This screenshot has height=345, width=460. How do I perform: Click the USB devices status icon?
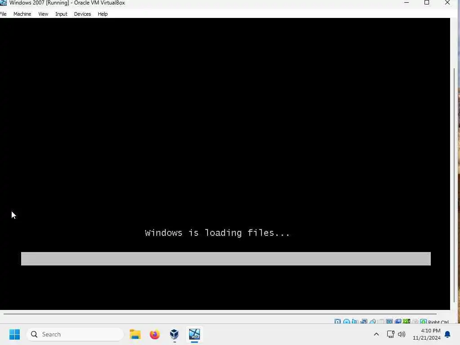coord(373,322)
